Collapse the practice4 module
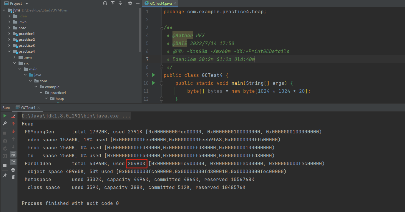 coord(9,52)
